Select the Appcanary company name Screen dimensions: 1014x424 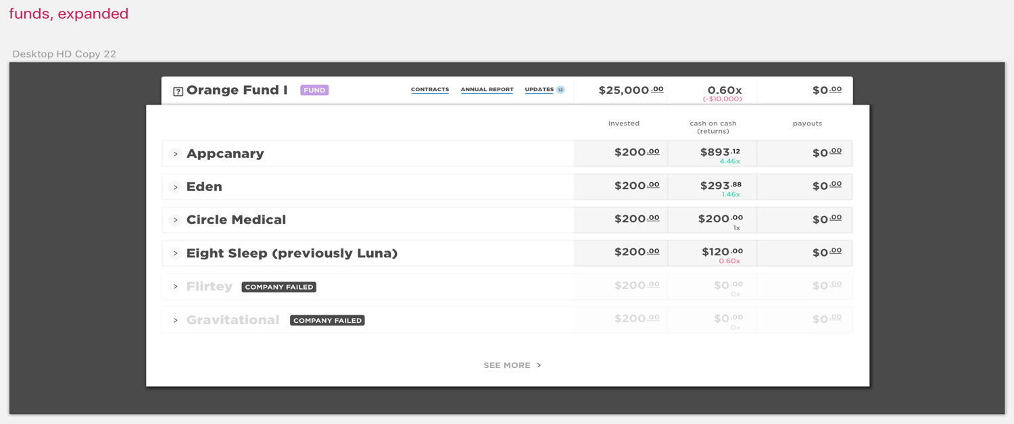click(225, 153)
